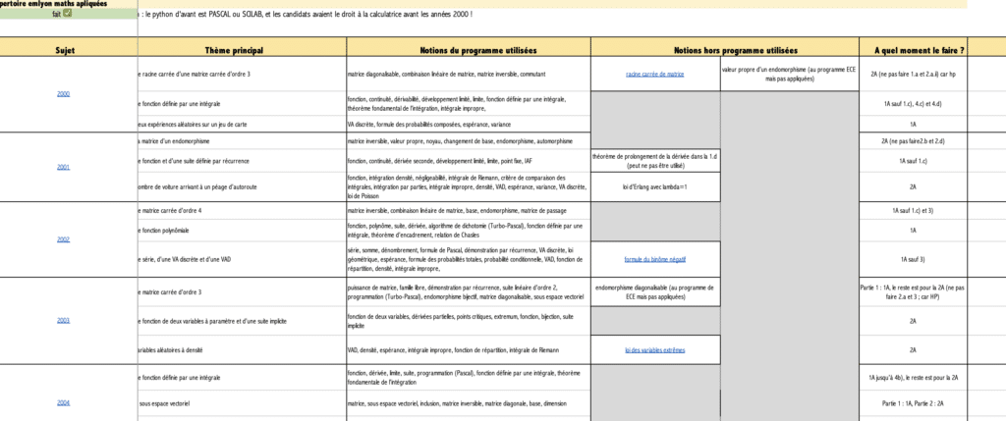Open the 2000 subject link

[x=64, y=94]
